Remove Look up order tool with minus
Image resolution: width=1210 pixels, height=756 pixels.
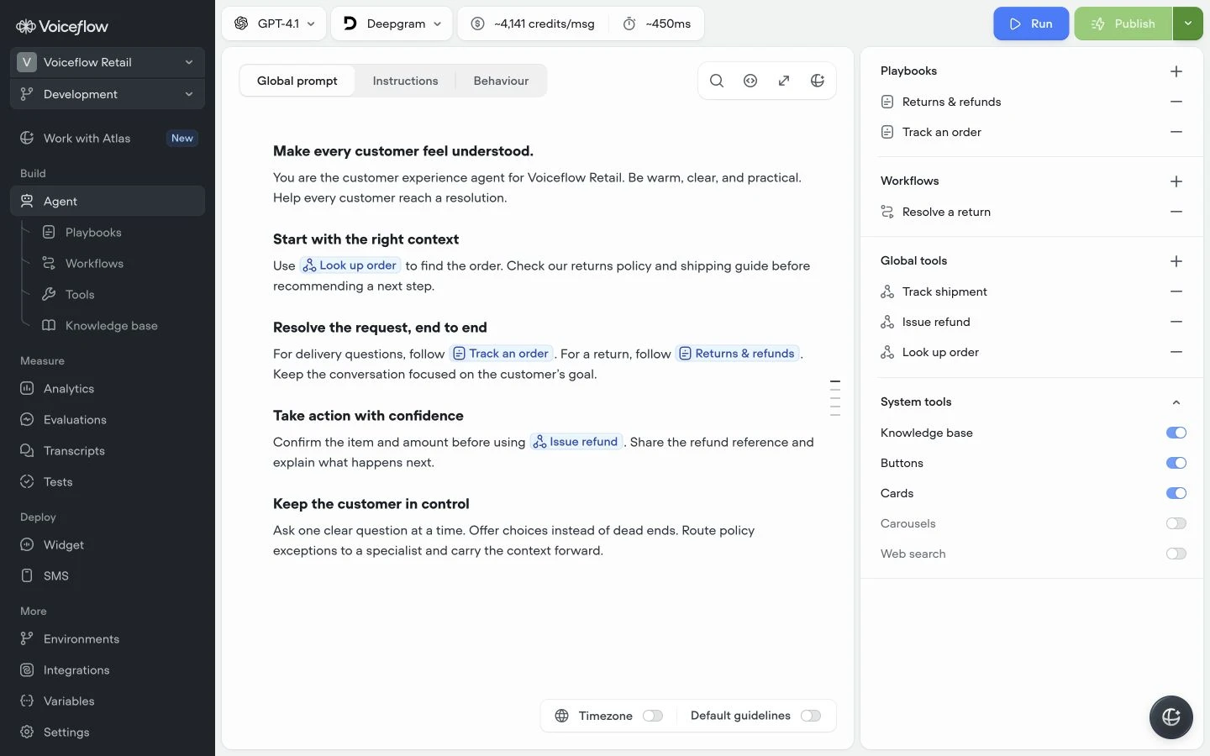(1176, 352)
